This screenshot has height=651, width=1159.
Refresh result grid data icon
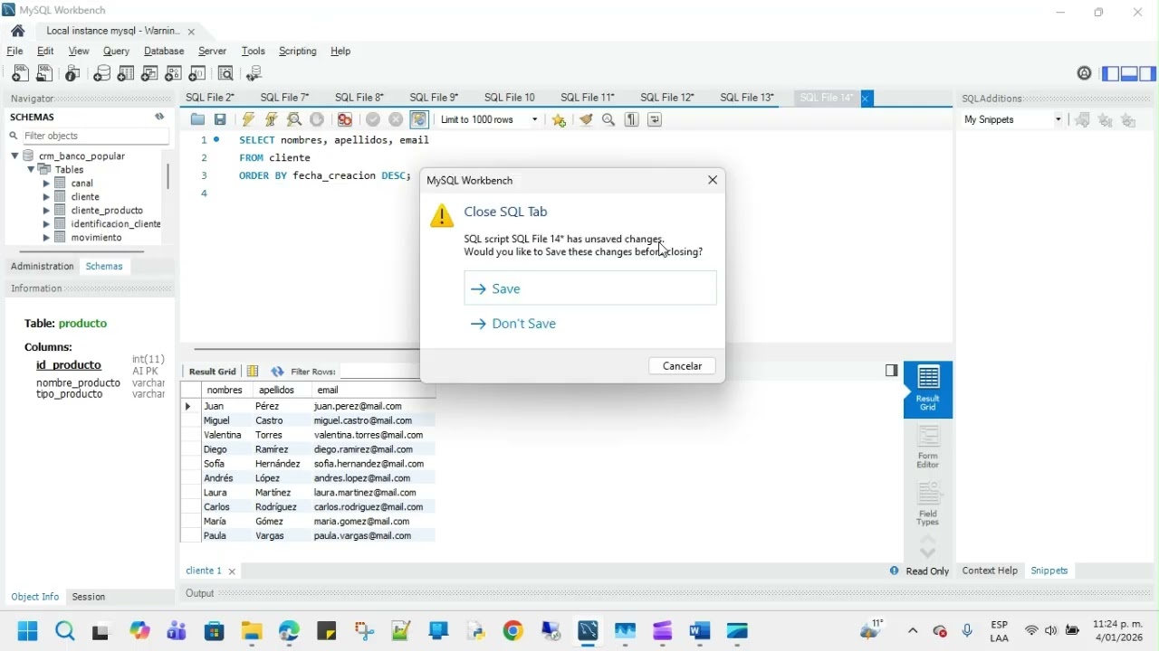[277, 371]
